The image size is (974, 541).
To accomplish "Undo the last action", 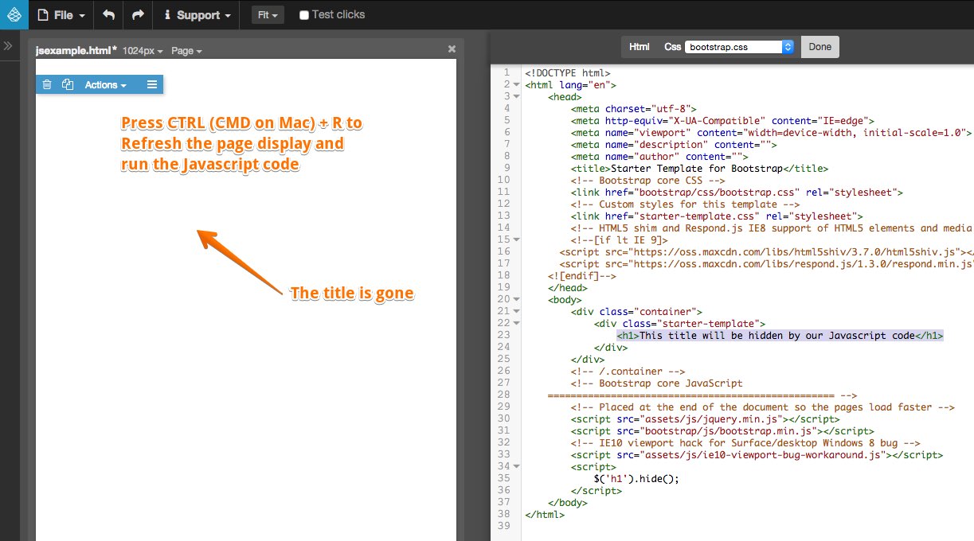I will click(109, 14).
